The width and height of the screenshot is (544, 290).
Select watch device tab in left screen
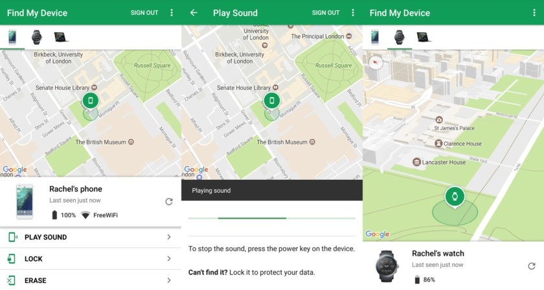point(37,37)
